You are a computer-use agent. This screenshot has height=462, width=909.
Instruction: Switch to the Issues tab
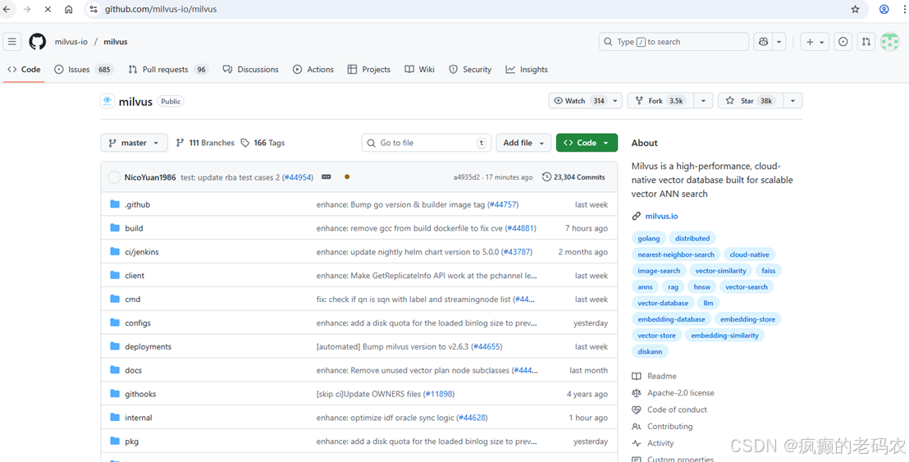point(84,70)
